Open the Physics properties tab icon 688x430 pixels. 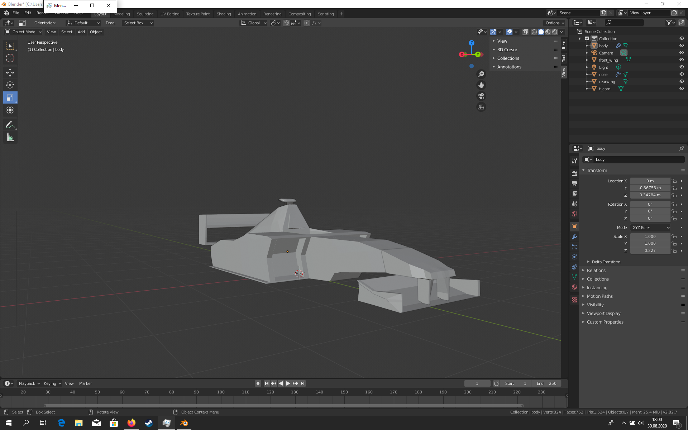coord(574,257)
